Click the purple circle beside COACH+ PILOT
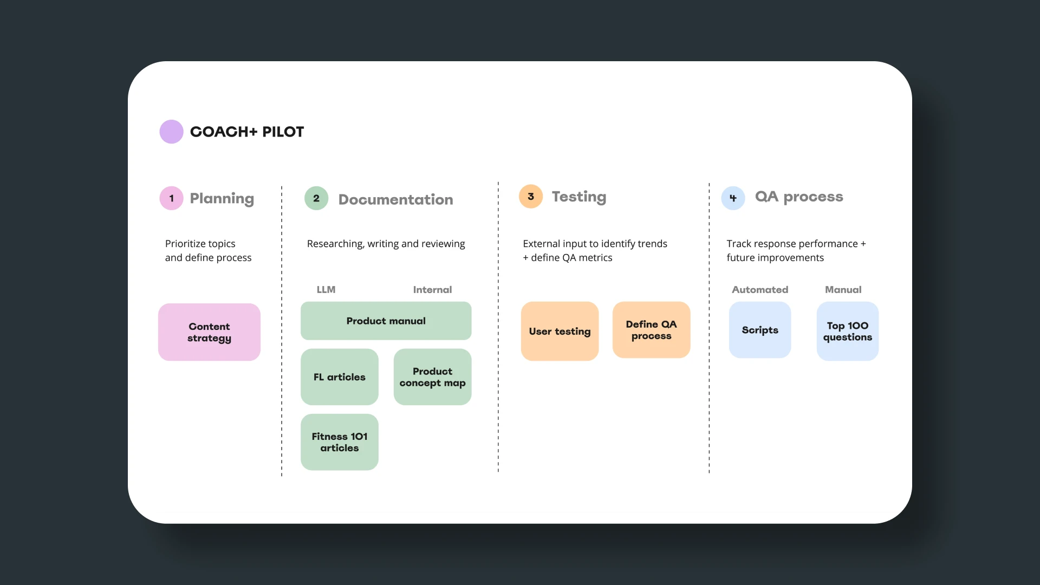 click(x=171, y=132)
